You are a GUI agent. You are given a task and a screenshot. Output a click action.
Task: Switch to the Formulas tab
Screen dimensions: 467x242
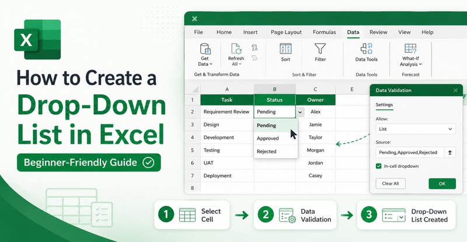325,32
